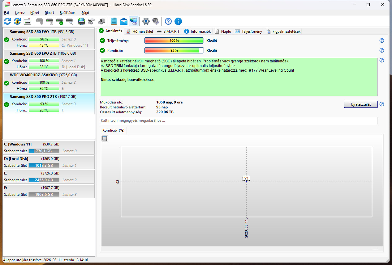Click the status bar last refresh text
The height and width of the screenshot is (265, 392).
pyautogui.click(x=46, y=260)
